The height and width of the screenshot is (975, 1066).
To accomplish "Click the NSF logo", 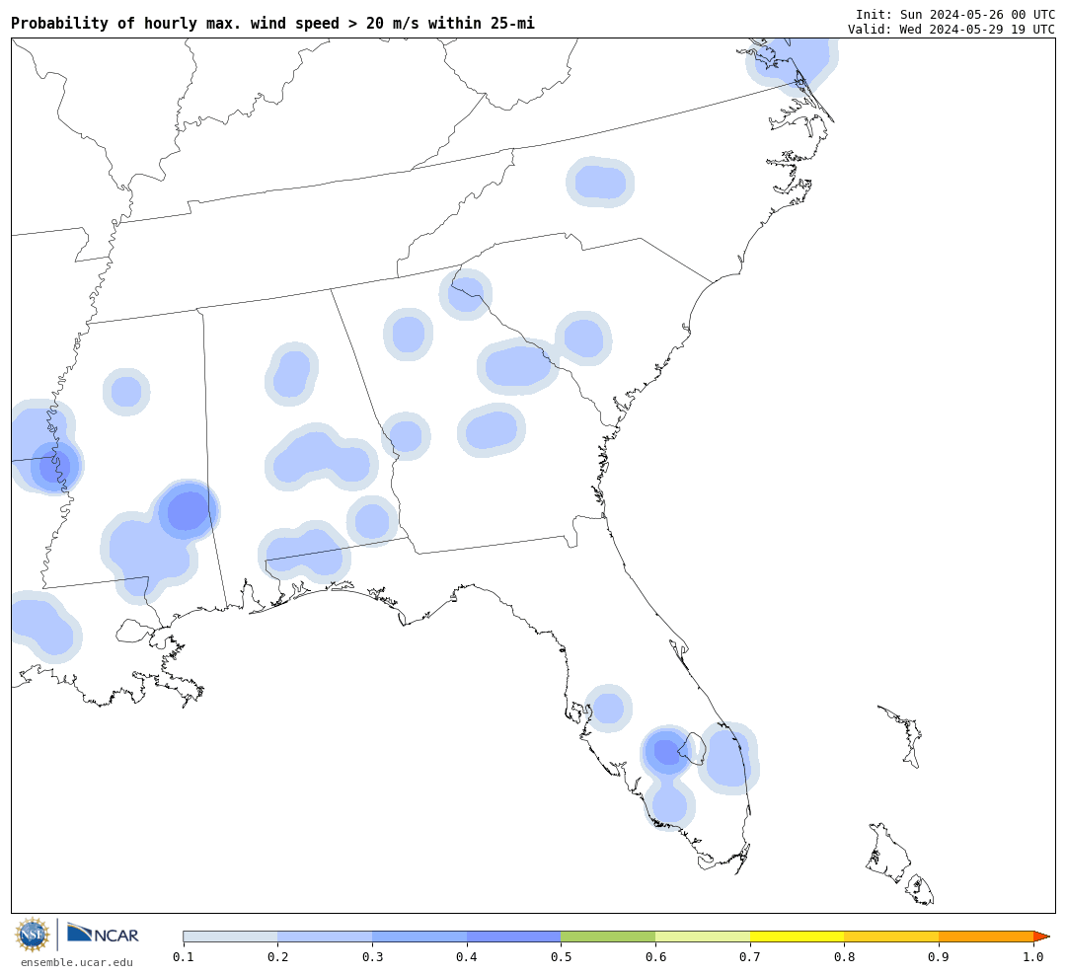I will click(32, 935).
